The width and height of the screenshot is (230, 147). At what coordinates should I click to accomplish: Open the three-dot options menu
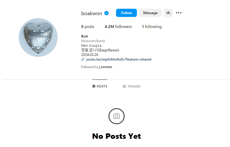pyautogui.click(x=179, y=13)
